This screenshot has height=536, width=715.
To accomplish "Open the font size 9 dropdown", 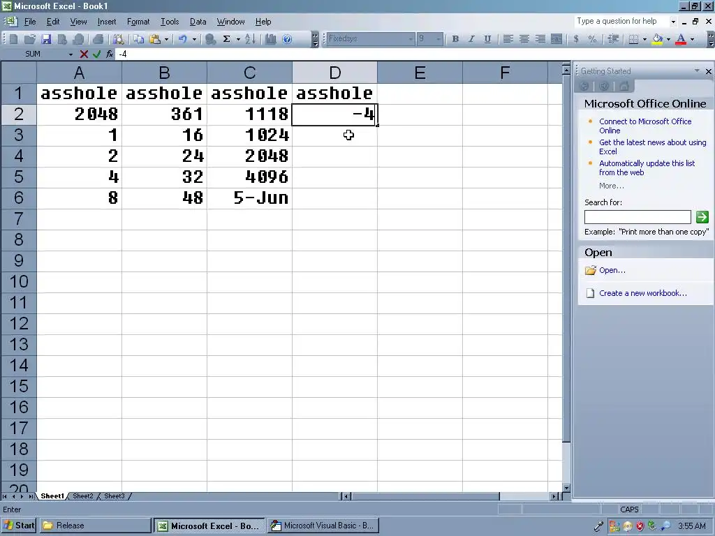I will point(438,39).
